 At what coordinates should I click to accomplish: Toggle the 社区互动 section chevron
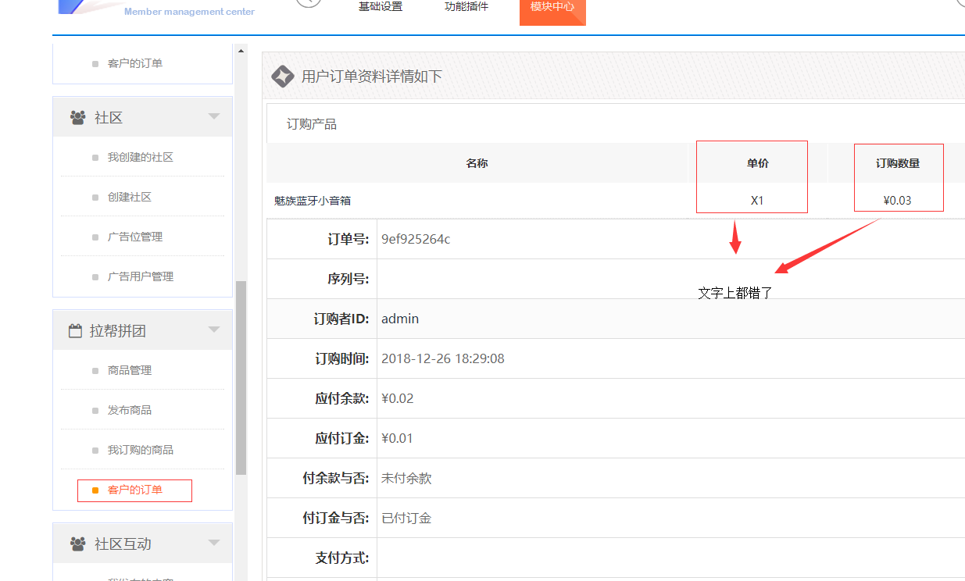point(213,544)
